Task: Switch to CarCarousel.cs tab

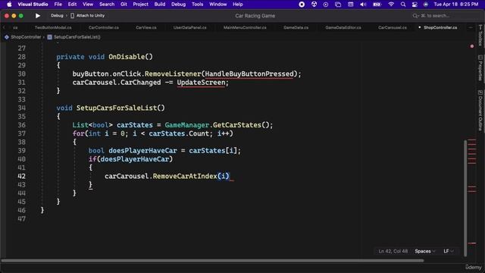Action: point(393,27)
